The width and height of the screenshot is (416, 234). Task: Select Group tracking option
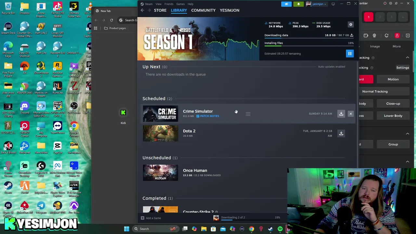pyautogui.click(x=393, y=144)
